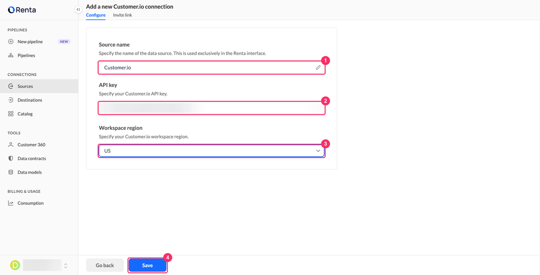Click the API key input field
Viewport: 540px width, 275px height.
[211, 108]
